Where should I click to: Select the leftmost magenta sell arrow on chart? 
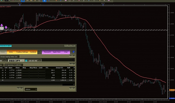(2, 25)
